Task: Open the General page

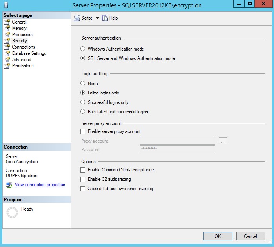Action: pos(19,22)
